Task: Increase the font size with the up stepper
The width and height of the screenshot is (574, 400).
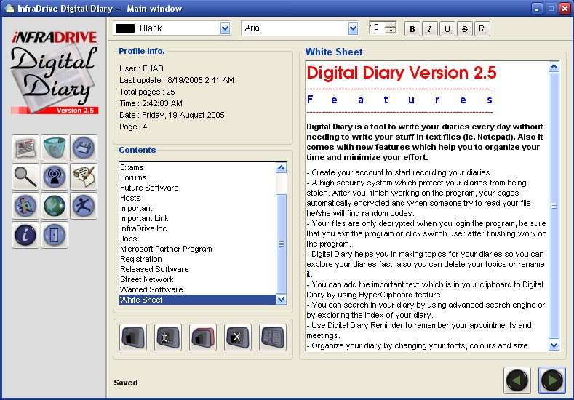Action: click(x=391, y=25)
